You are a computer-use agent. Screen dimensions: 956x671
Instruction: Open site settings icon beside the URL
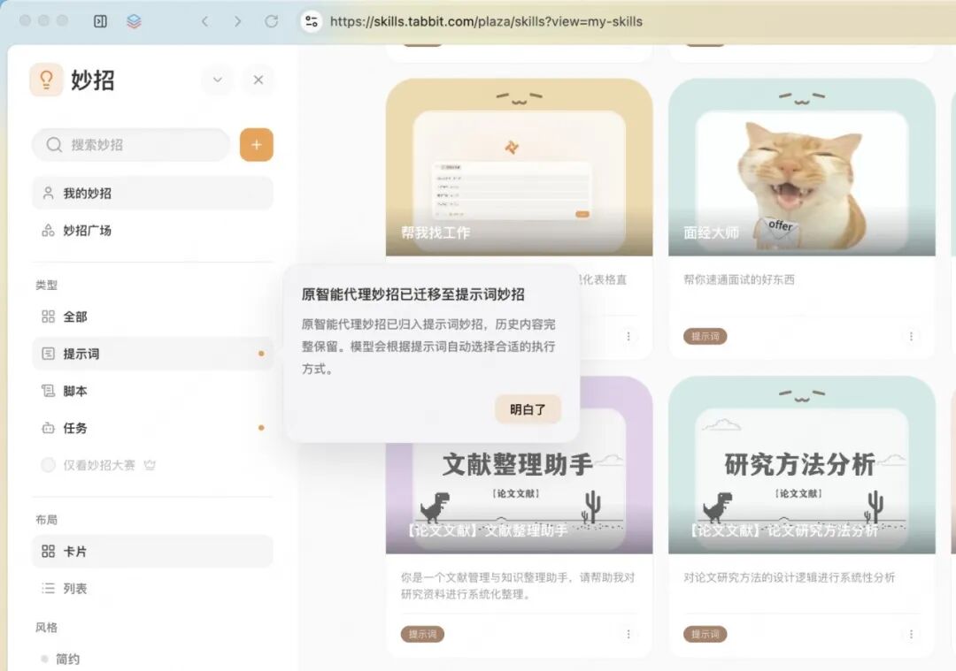pos(312,21)
